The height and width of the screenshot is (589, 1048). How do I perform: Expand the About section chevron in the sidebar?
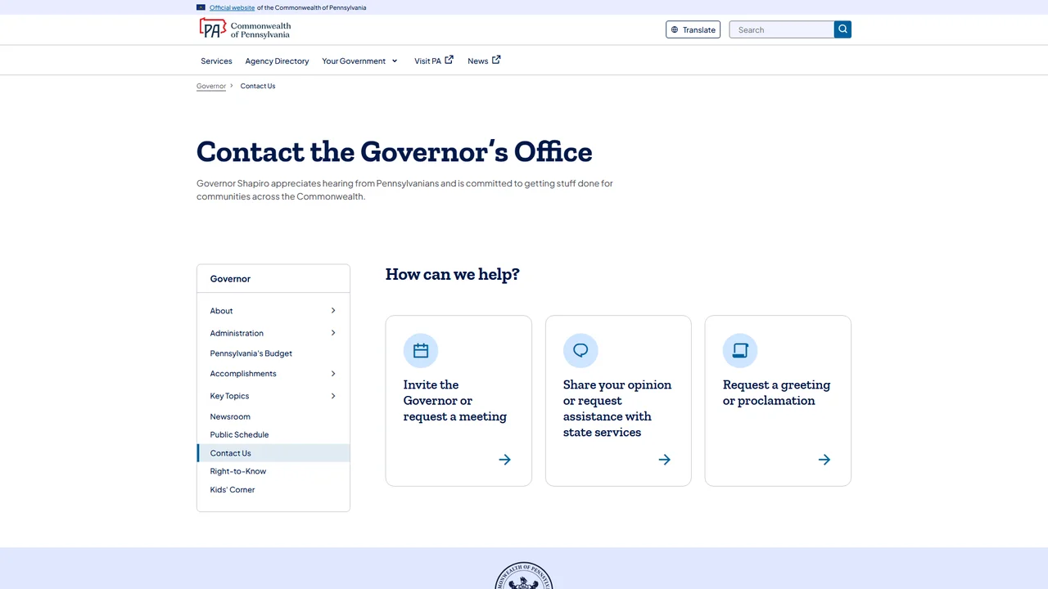pos(333,311)
